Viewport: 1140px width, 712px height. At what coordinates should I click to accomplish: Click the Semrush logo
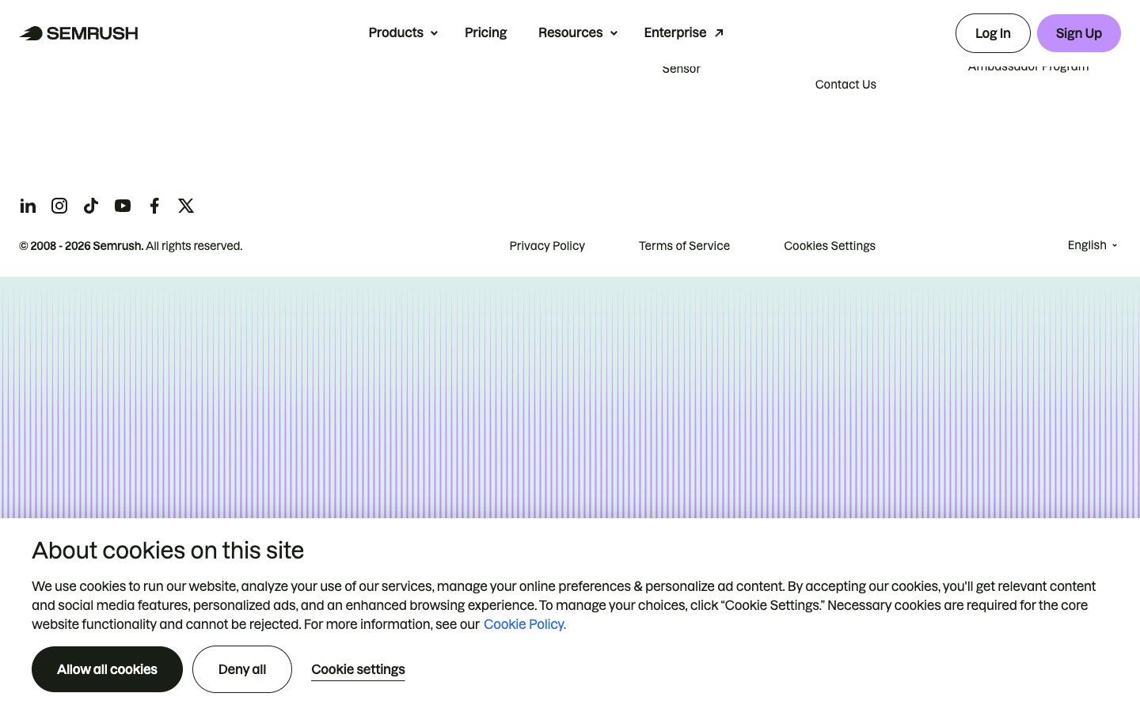78,33
